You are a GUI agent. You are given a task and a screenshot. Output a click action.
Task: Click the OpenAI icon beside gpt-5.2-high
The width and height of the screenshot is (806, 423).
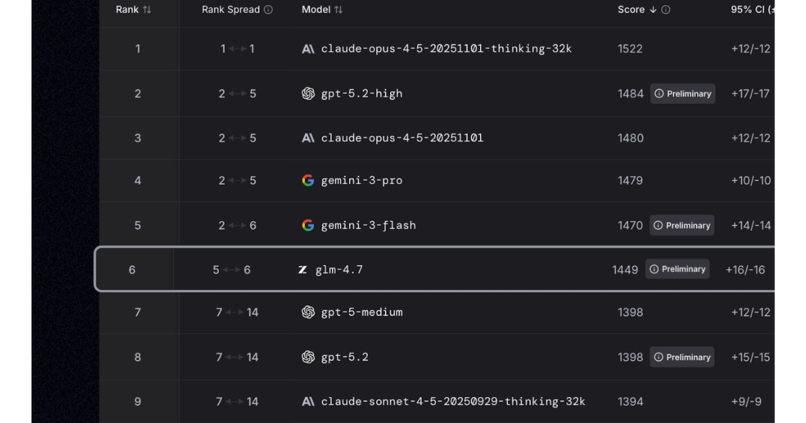pyautogui.click(x=308, y=93)
